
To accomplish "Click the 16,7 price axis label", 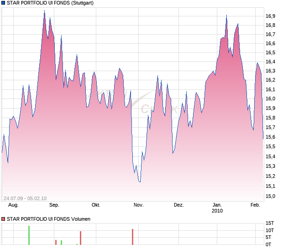I will tap(270, 34).
